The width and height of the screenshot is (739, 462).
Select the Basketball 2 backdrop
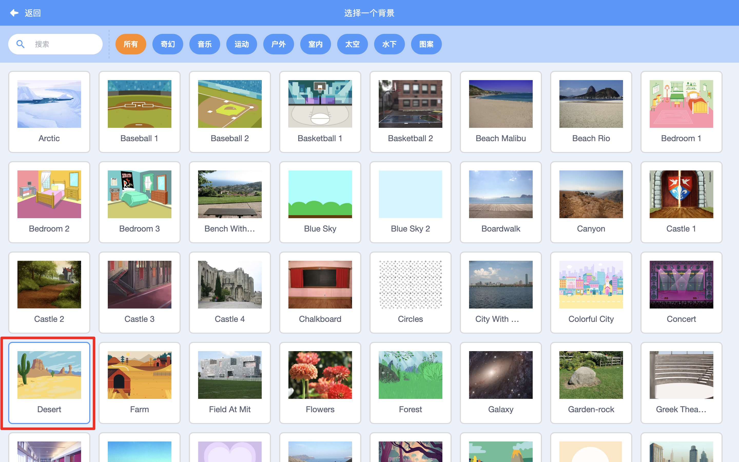[x=410, y=112]
